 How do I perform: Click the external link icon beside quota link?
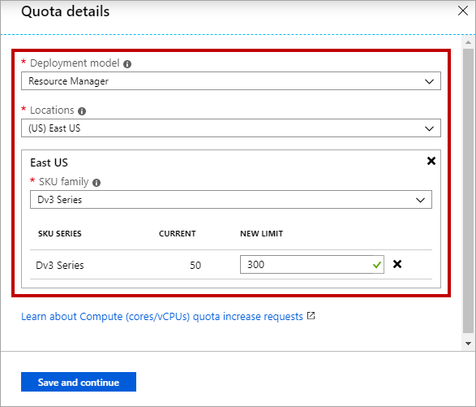(x=311, y=316)
